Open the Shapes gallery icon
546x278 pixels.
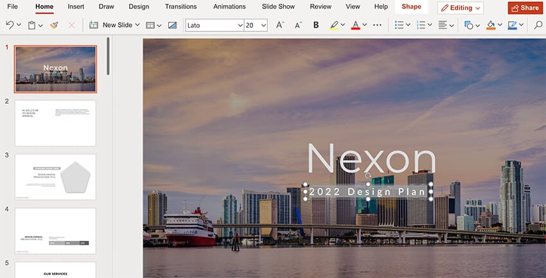point(468,25)
